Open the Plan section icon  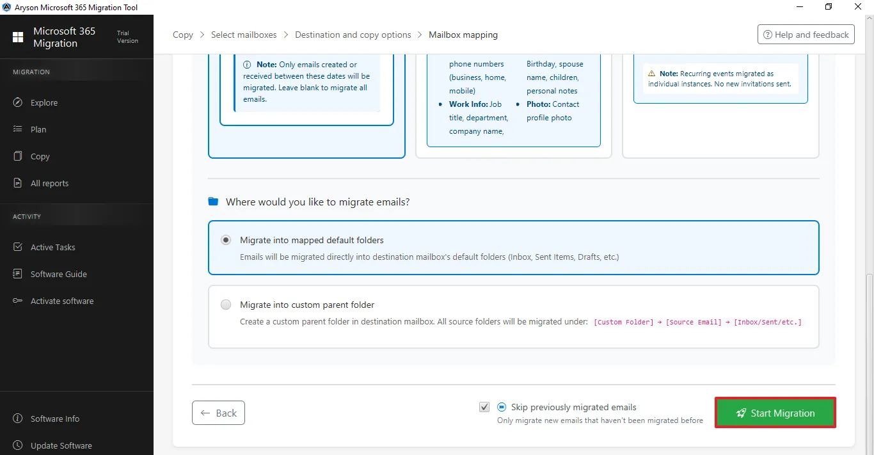click(17, 129)
